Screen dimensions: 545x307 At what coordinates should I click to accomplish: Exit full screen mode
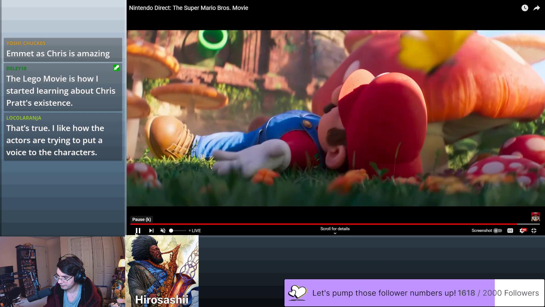(534, 231)
